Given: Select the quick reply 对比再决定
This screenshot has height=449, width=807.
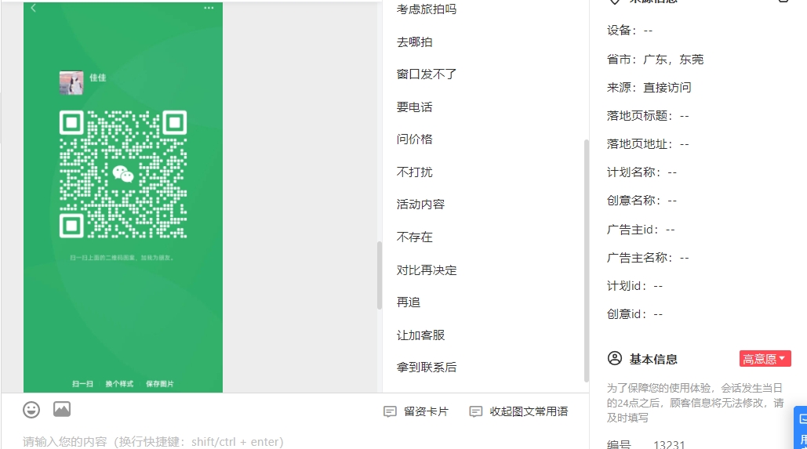Looking at the screenshot, I should [426, 270].
